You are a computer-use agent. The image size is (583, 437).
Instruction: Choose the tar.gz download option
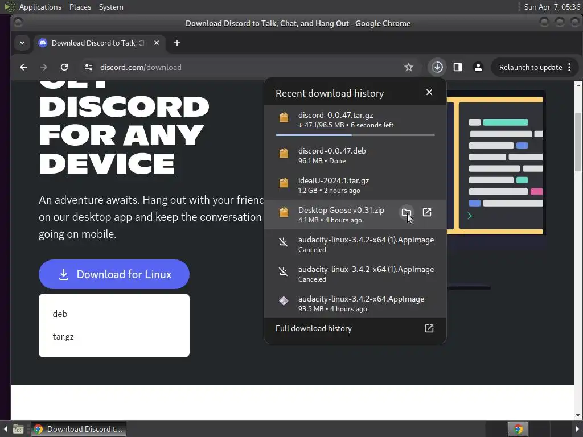(x=63, y=337)
